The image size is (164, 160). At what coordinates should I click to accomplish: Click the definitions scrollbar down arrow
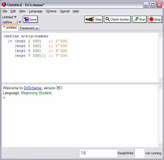(160, 80)
